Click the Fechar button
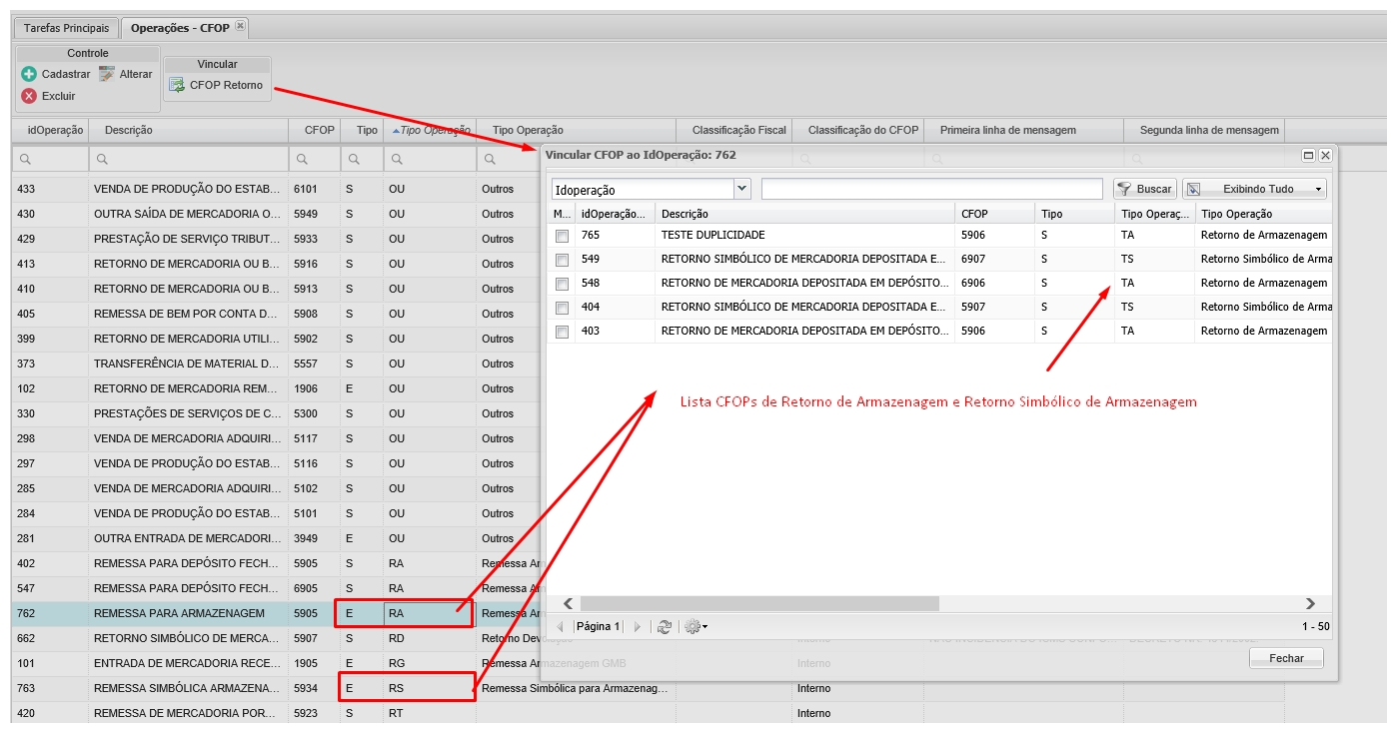This screenshot has width=1397, height=733. tap(1286, 658)
